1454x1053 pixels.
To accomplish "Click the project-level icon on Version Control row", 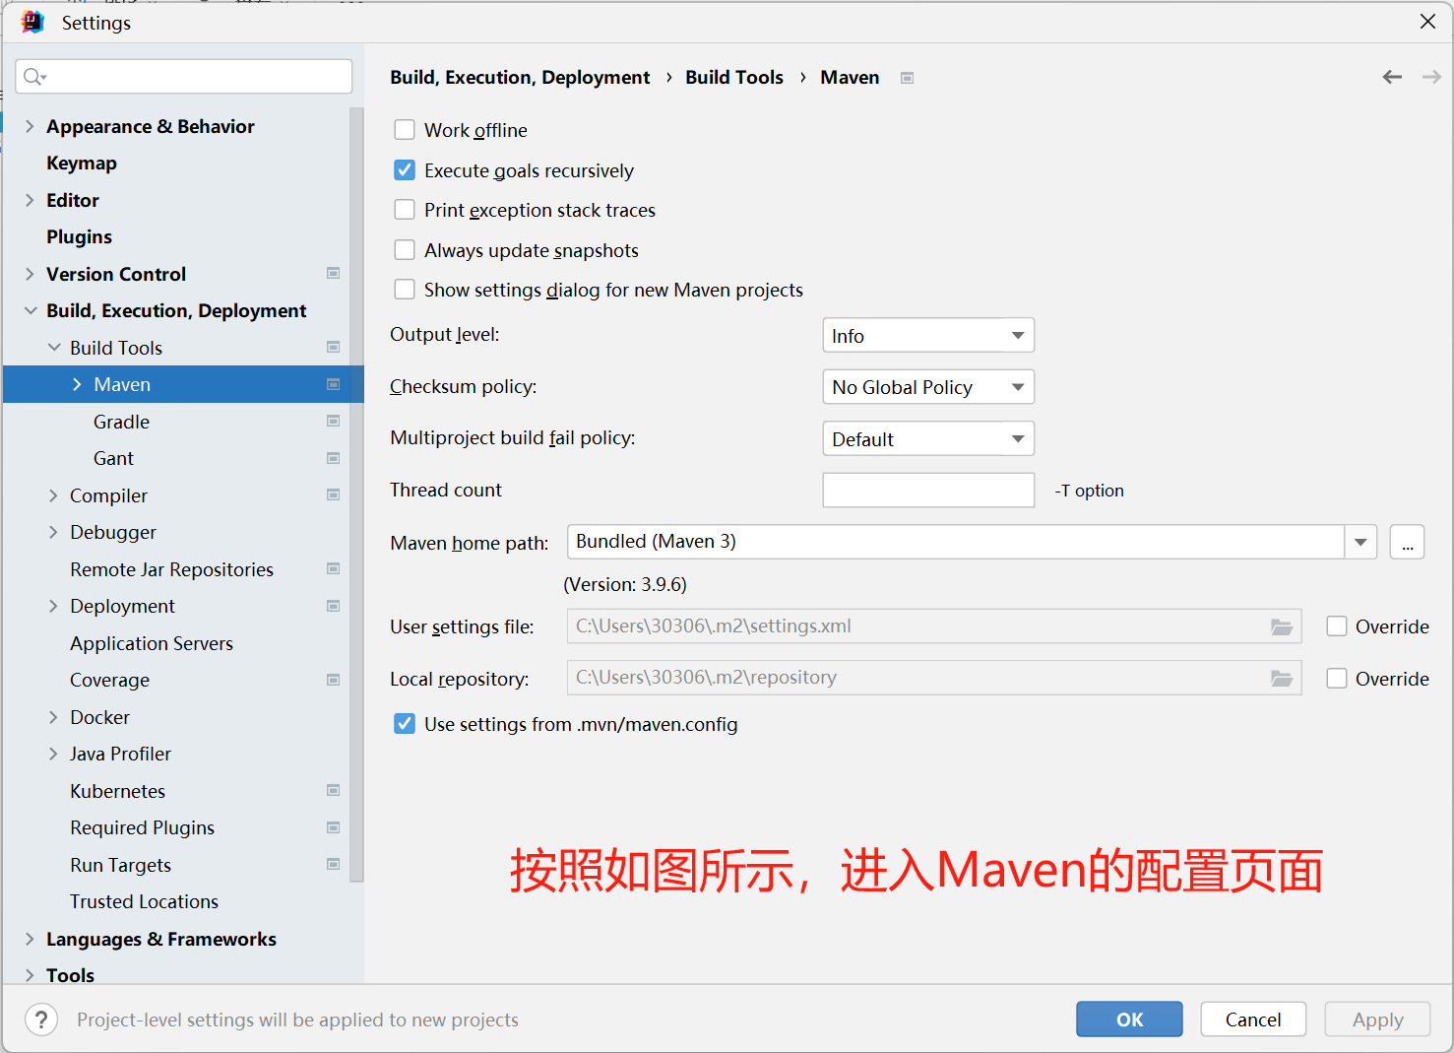I will pyautogui.click(x=334, y=273).
